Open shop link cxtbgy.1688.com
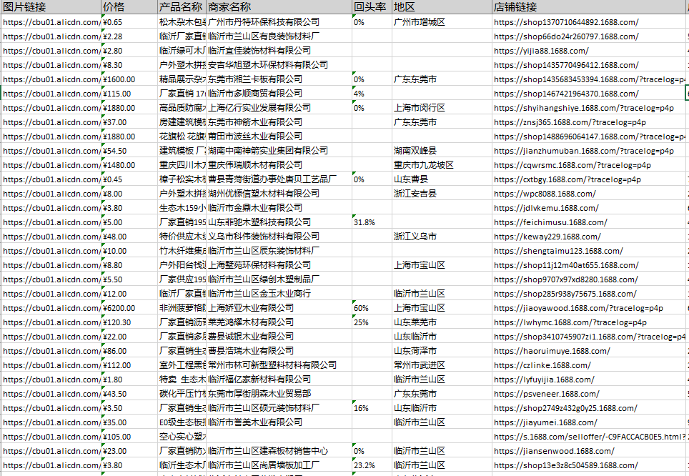689x476 pixels. (567, 179)
